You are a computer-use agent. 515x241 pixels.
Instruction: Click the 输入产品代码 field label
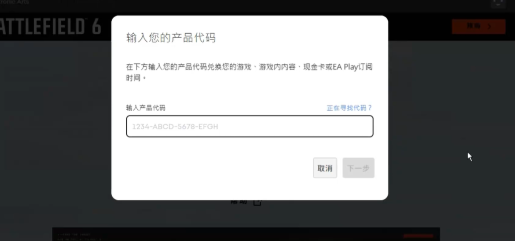click(x=145, y=108)
